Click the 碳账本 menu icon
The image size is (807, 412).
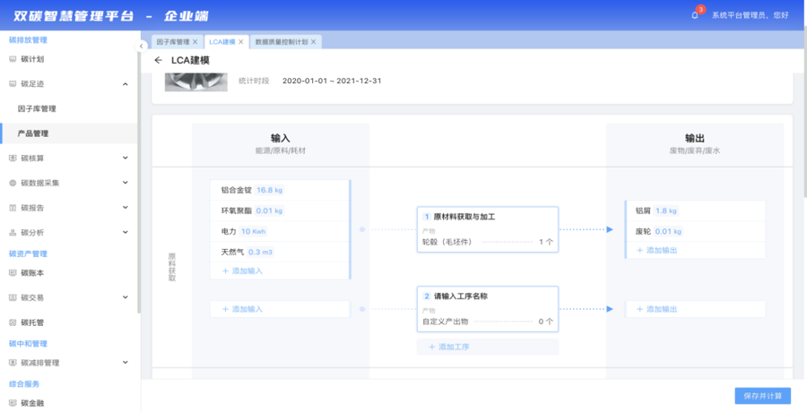13,273
